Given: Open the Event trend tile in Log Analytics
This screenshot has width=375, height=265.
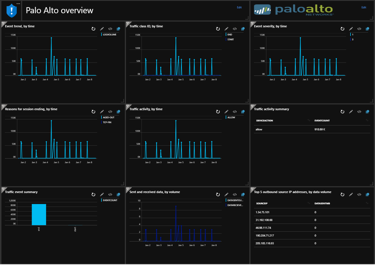Looking at the screenshot, I should [118, 29].
